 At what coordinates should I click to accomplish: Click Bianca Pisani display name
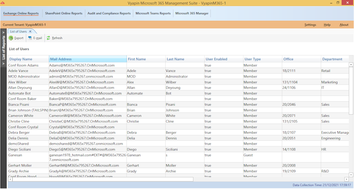click(18, 104)
